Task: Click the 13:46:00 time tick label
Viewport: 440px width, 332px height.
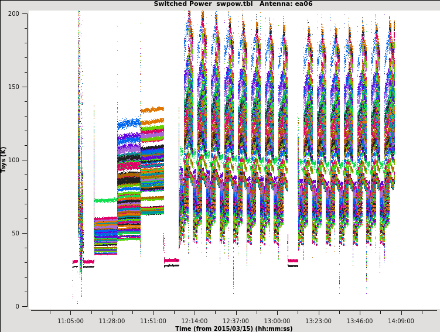Action: [360, 321]
